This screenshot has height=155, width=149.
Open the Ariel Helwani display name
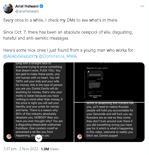(27, 6)
